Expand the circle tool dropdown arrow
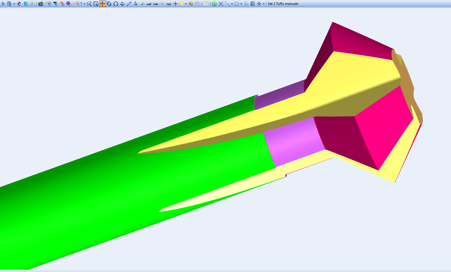This screenshot has height=272, width=451. click(241, 4)
